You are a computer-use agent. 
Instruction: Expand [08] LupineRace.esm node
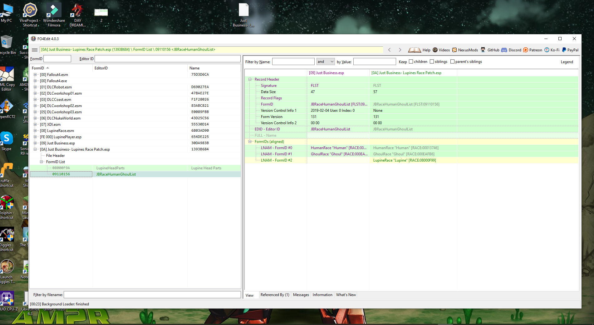35,131
